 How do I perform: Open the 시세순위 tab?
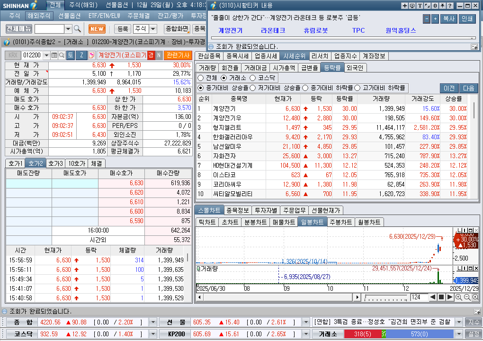click(x=294, y=56)
